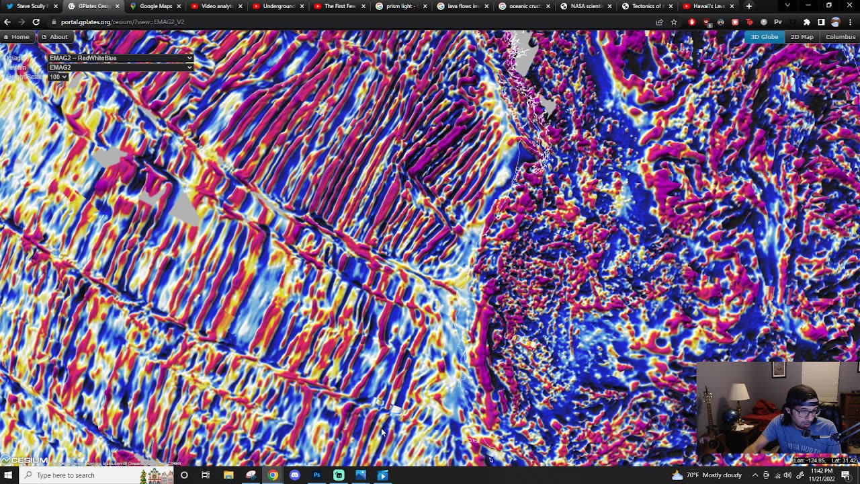Open the Chrome three-dot menu

click(850, 22)
